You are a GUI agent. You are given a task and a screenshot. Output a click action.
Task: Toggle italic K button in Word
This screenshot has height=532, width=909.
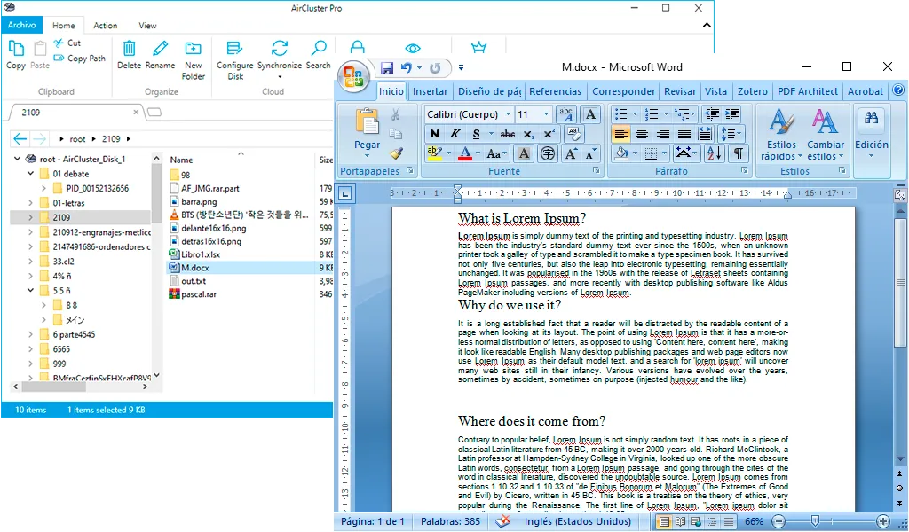(455, 134)
